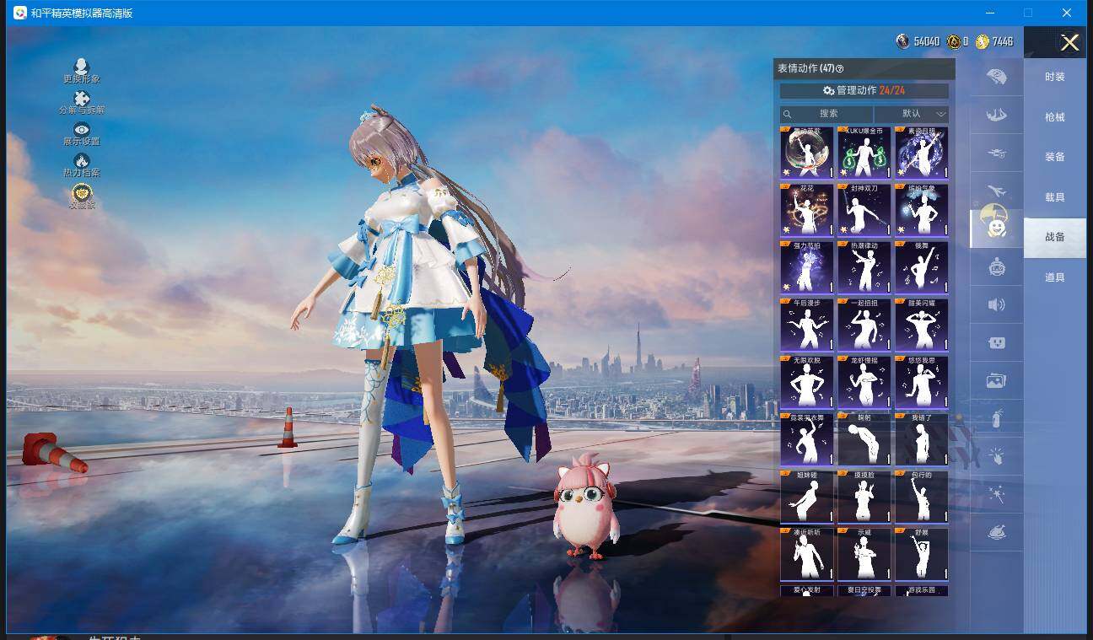Choose the 午后漫步 emote

coord(807,324)
